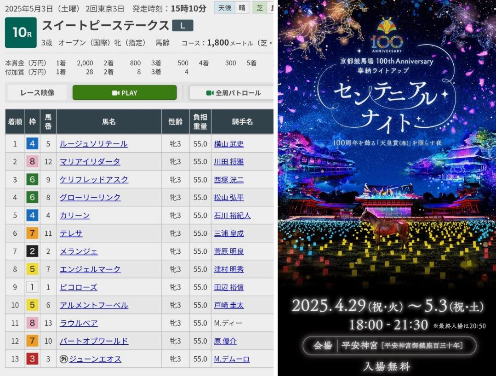This screenshot has width=496, height=376.
Task: Play the race video with PLAY button
Action: point(124,92)
